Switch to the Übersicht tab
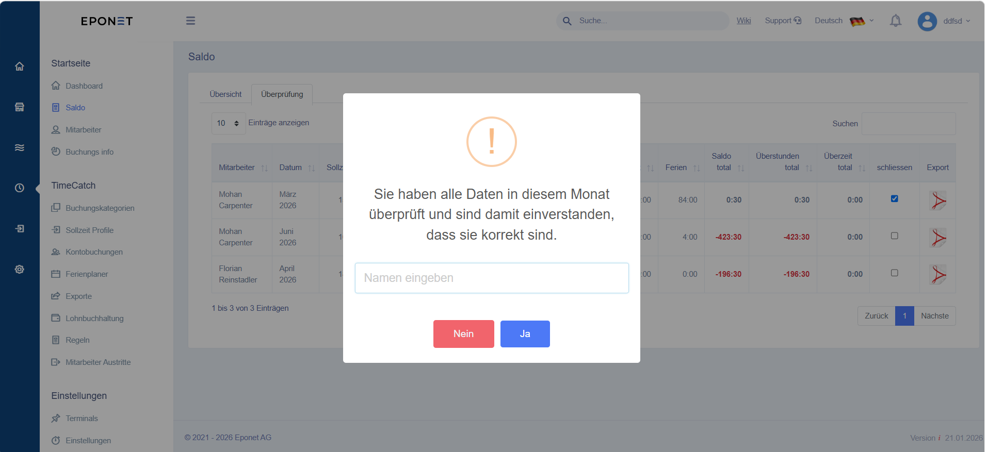Screen dimensions: 987x452 [x=225, y=94]
